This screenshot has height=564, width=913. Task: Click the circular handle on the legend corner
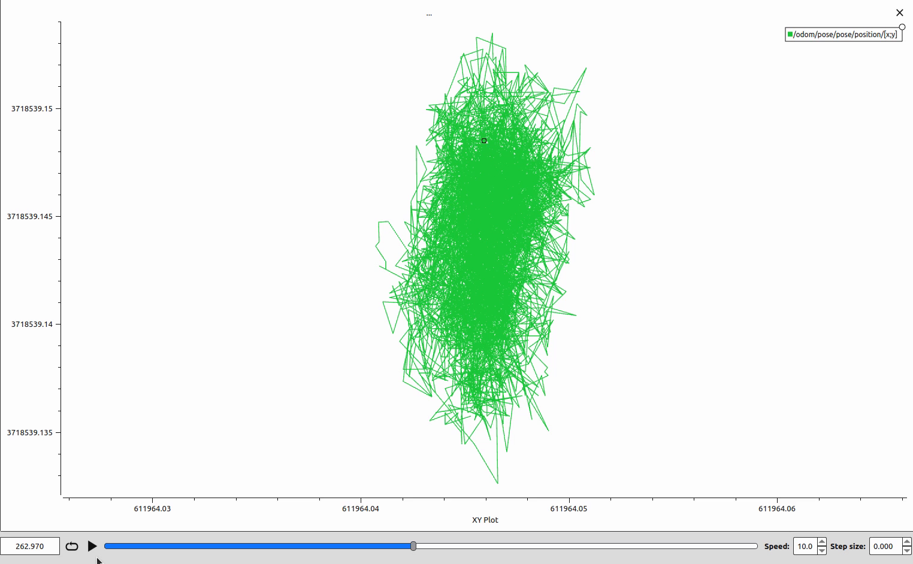pyautogui.click(x=902, y=27)
